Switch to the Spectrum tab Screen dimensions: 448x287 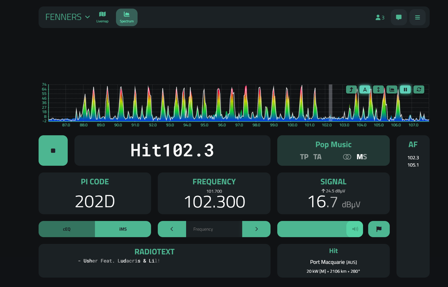coord(126,17)
